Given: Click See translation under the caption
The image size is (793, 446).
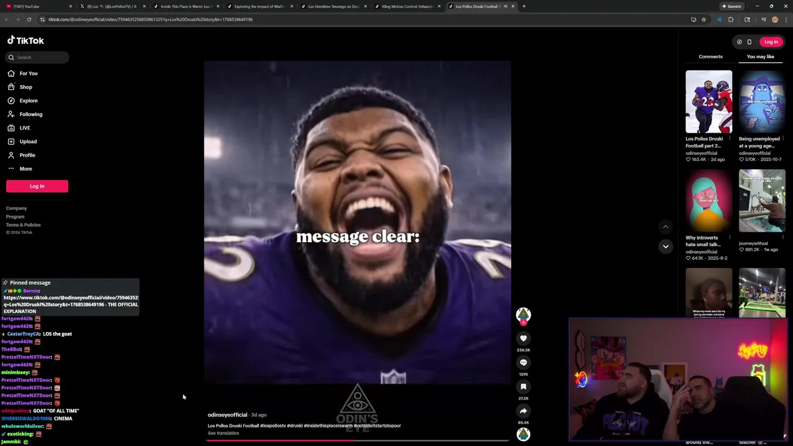Looking at the screenshot, I should (223, 433).
